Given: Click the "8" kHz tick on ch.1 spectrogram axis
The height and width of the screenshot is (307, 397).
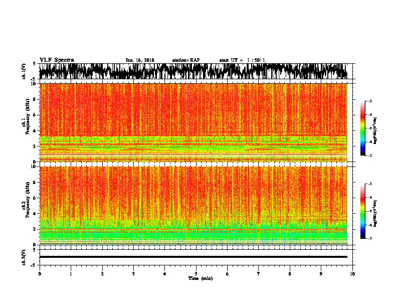Looking at the screenshot, I should coord(35,99).
